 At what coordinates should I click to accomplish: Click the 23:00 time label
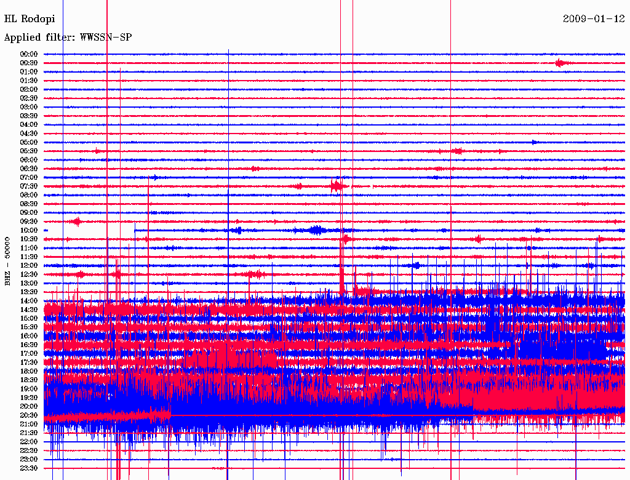pos(29,459)
